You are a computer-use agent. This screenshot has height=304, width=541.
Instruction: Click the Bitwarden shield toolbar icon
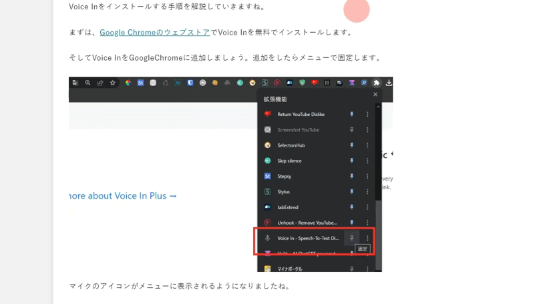pos(190,83)
